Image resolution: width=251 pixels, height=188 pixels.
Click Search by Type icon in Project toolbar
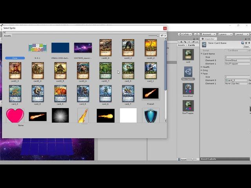(181, 42)
